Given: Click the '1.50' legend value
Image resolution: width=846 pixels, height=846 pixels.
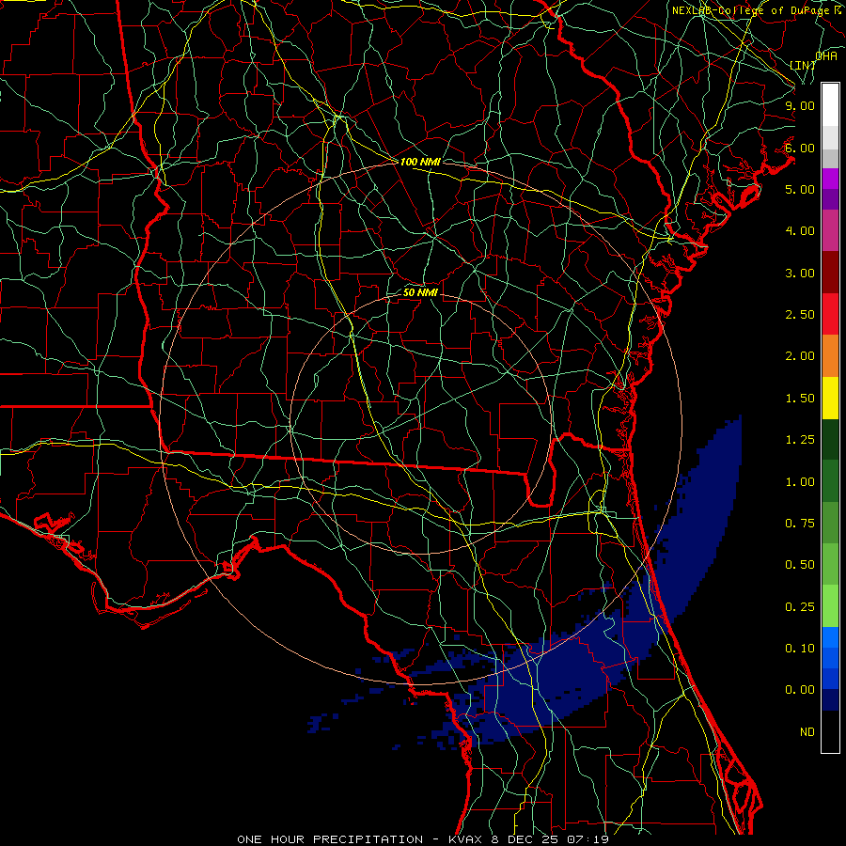Looking at the screenshot, I should click(800, 399).
